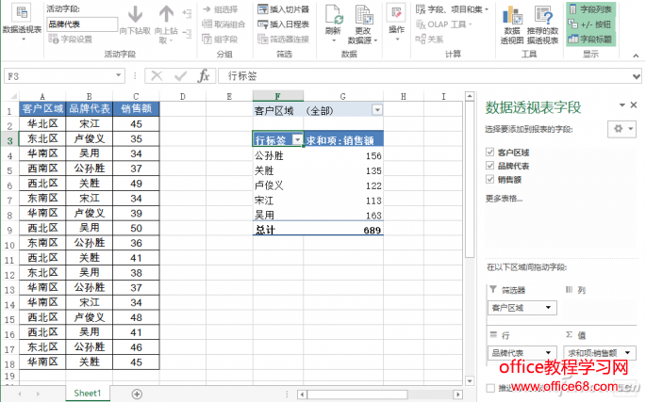Open the 行标签 filter dropdown
This screenshot has height=402, width=646.
tap(297, 140)
